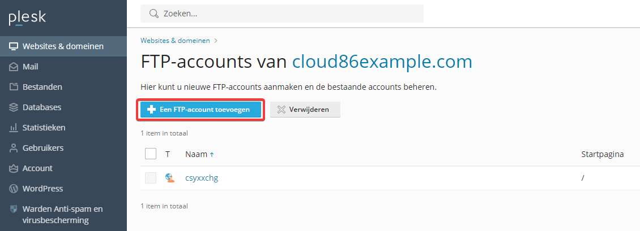
Task: Open the Statistieken bar chart icon
Action: [14, 128]
